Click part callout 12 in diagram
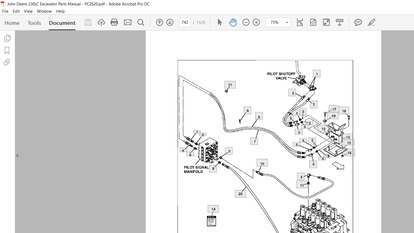Viewport: 414px width, 233px height. 349,143
